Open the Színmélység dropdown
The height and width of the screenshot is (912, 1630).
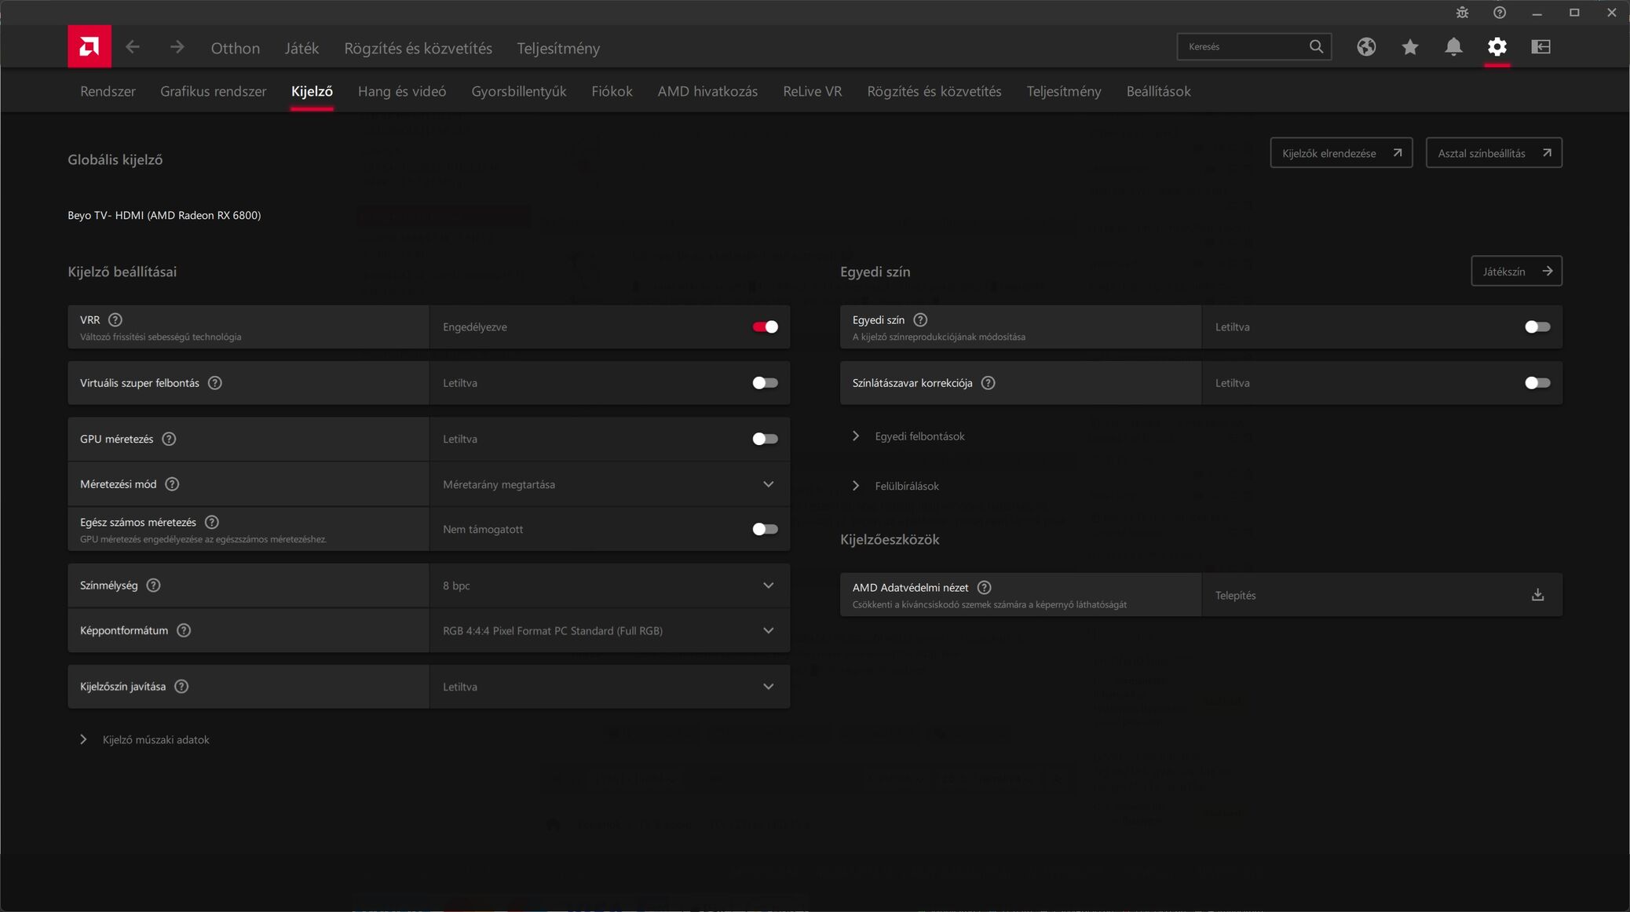609,586
